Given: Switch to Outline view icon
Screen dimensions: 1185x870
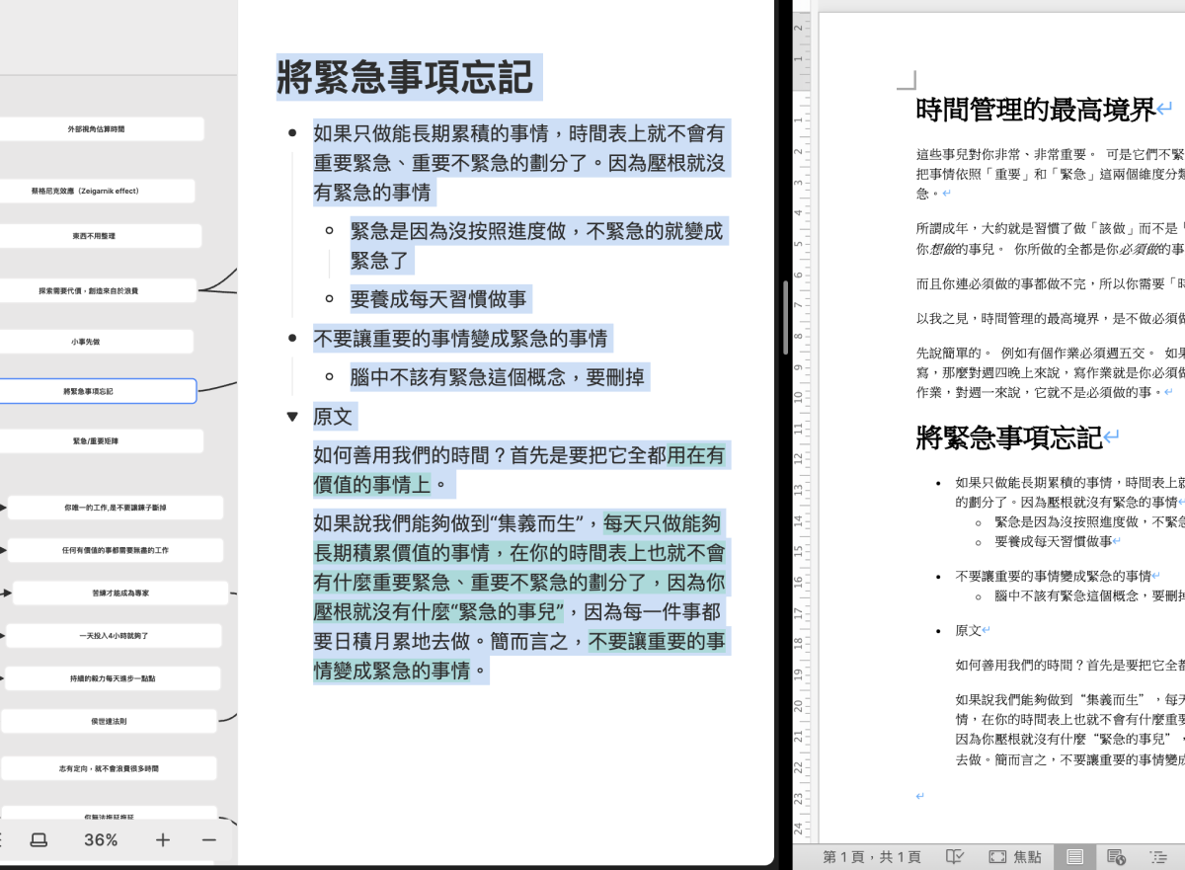Looking at the screenshot, I should (1159, 856).
